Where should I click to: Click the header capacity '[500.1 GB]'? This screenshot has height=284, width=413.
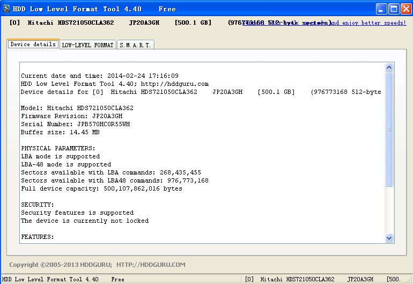[x=193, y=23]
